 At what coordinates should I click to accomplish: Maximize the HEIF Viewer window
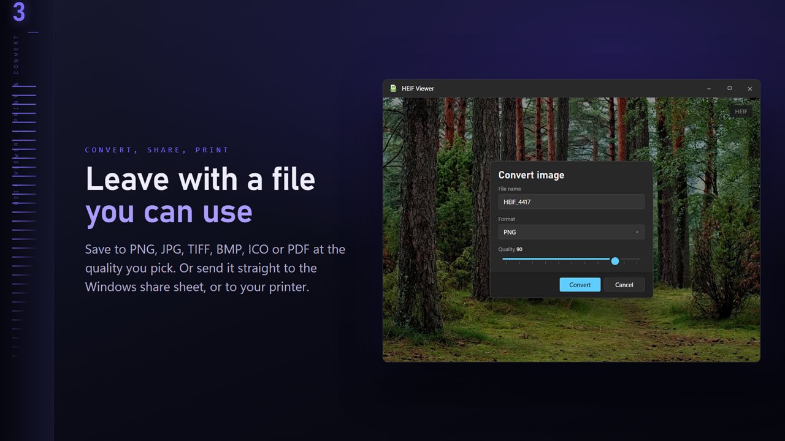[x=729, y=88]
